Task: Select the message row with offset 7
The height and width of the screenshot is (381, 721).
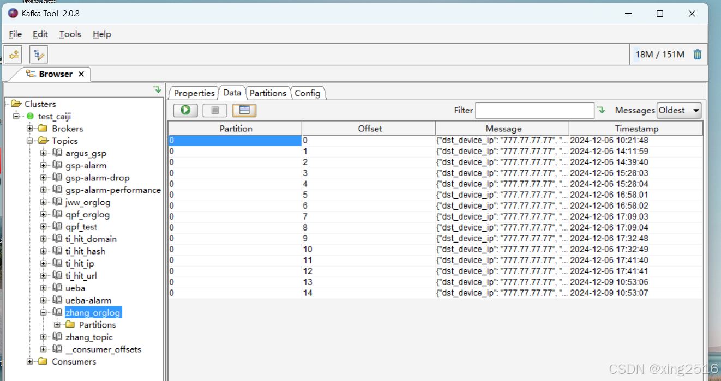Action: tap(435, 217)
